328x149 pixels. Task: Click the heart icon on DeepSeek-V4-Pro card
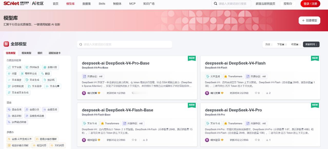[256, 140]
